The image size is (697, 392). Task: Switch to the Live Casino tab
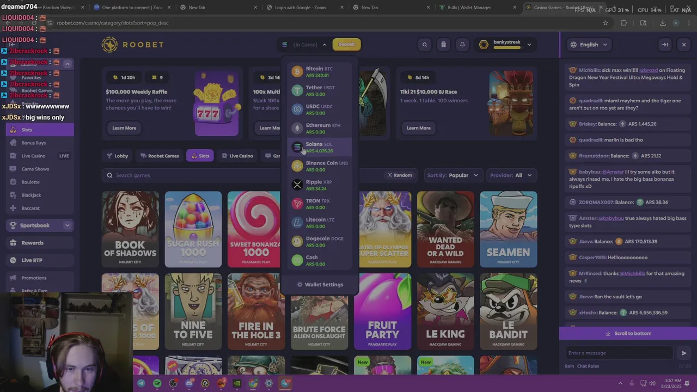point(237,156)
